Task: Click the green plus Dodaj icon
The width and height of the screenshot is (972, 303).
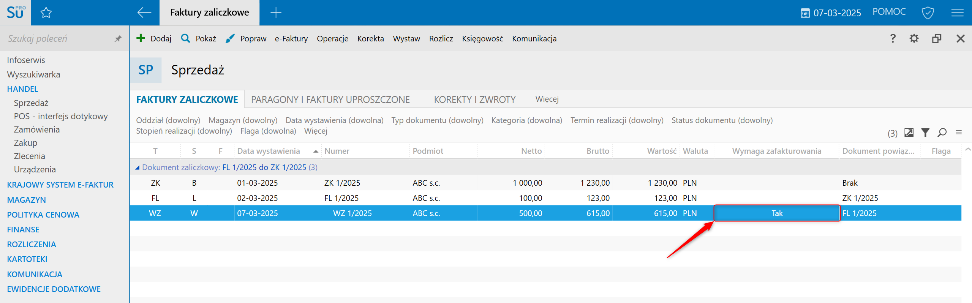Action: coord(141,38)
